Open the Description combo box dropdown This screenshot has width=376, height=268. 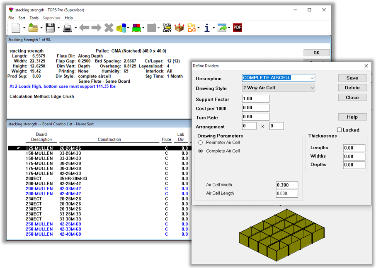coord(311,78)
